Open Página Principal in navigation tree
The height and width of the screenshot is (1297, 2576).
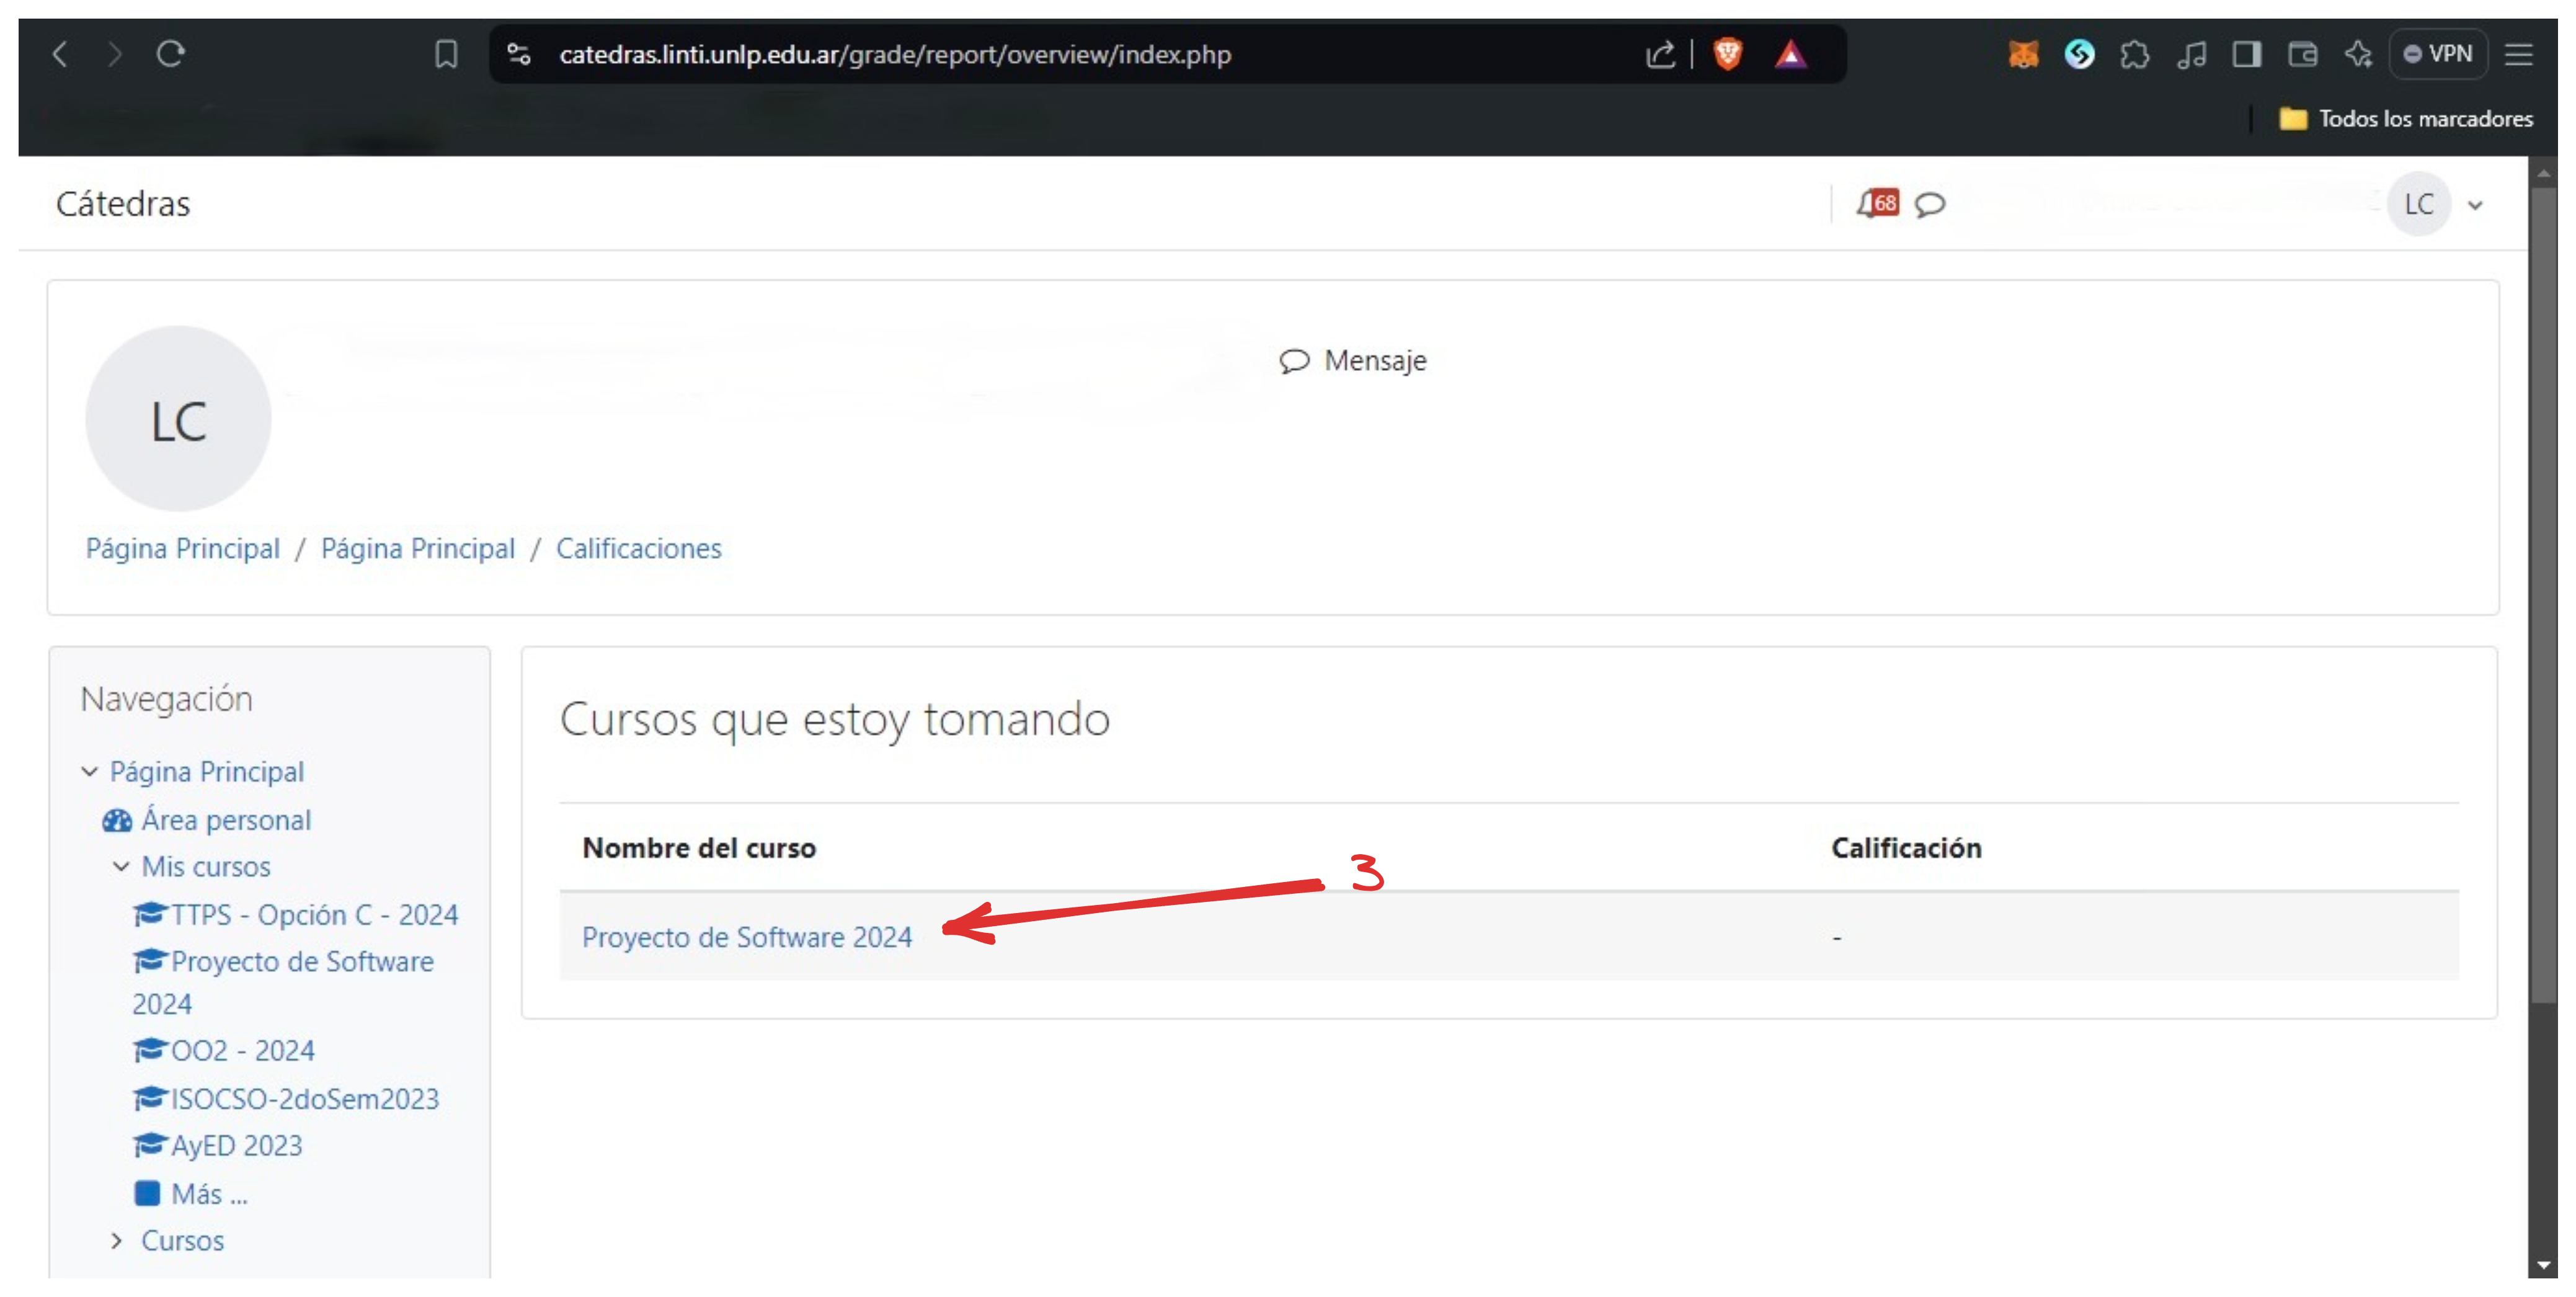click(207, 771)
